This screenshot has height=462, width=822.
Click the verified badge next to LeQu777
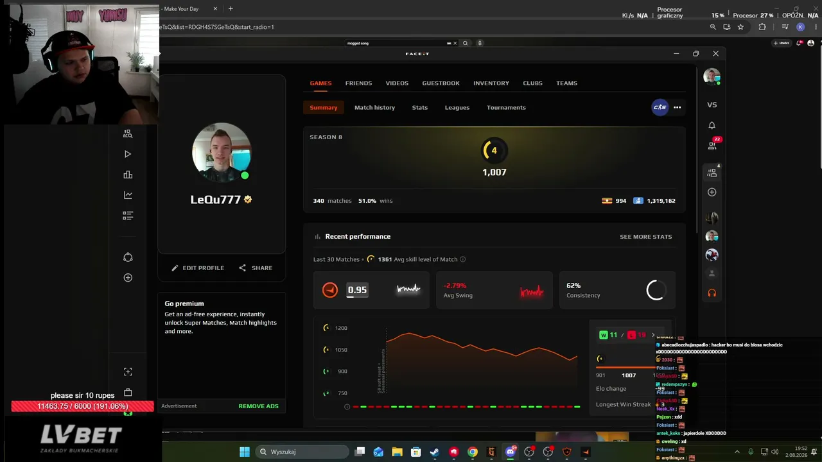(x=248, y=200)
